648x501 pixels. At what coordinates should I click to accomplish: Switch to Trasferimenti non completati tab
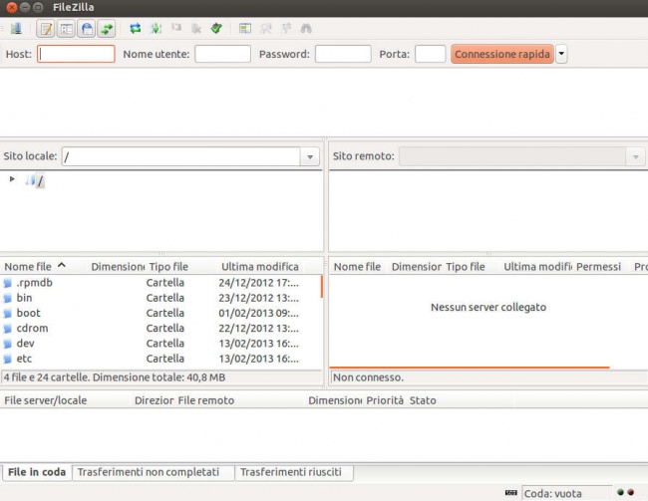[153, 472]
